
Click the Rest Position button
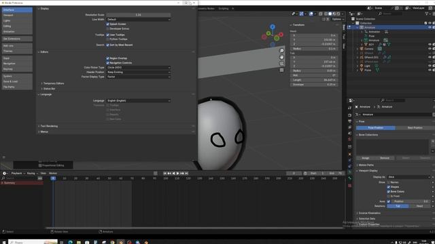click(x=415, y=128)
